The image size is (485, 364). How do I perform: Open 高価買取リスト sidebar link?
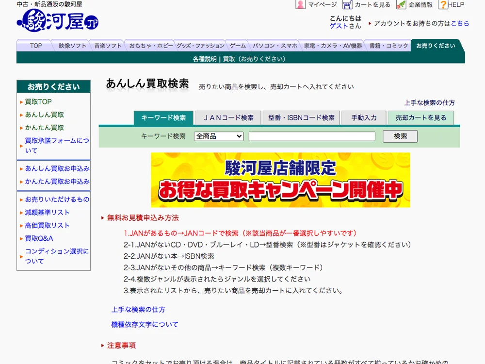[47, 226]
